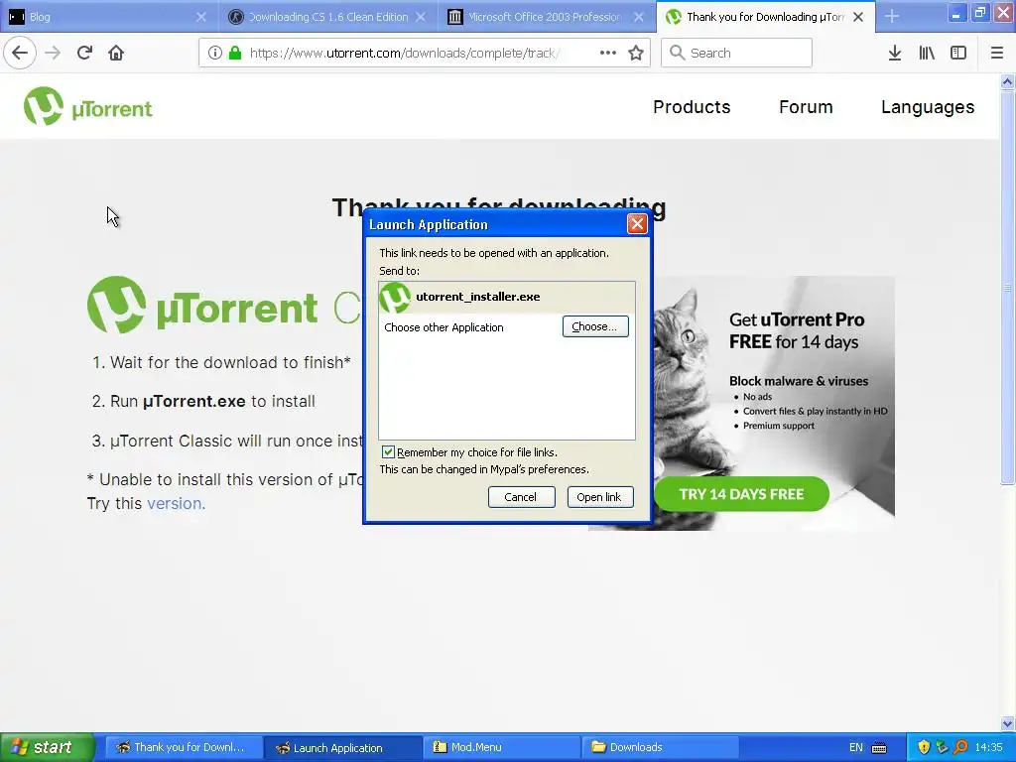Viewport: 1016px width, 762px height.
Task: Click the green padlock security icon
Action: (235, 53)
